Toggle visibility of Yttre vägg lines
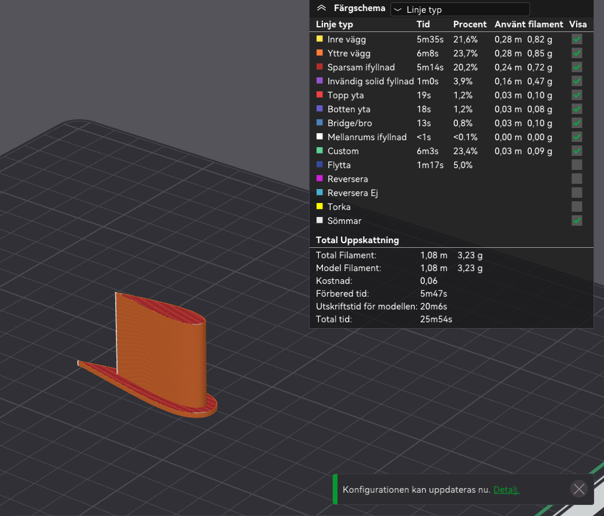The height and width of the screenshot is (516, 604). pyautogui.click(x=577, y=53)
